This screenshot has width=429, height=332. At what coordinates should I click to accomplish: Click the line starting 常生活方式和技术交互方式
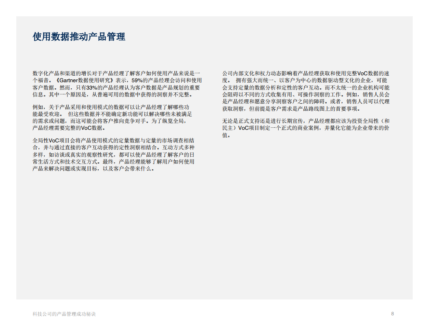tap(113, 162)
